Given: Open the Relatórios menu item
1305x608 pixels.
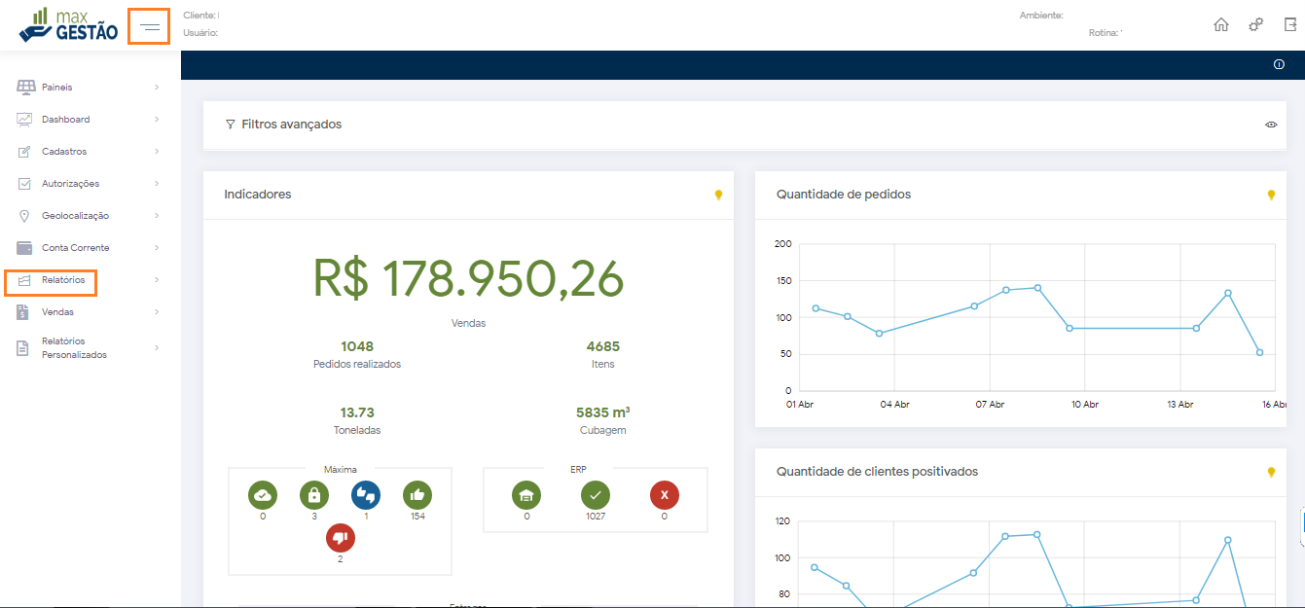Looking at the screenshot, I should click(x=63, y=280).
